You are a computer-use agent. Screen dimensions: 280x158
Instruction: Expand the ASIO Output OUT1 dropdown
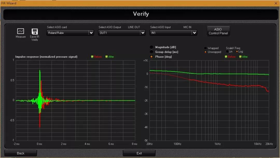(x=143, y=33)
